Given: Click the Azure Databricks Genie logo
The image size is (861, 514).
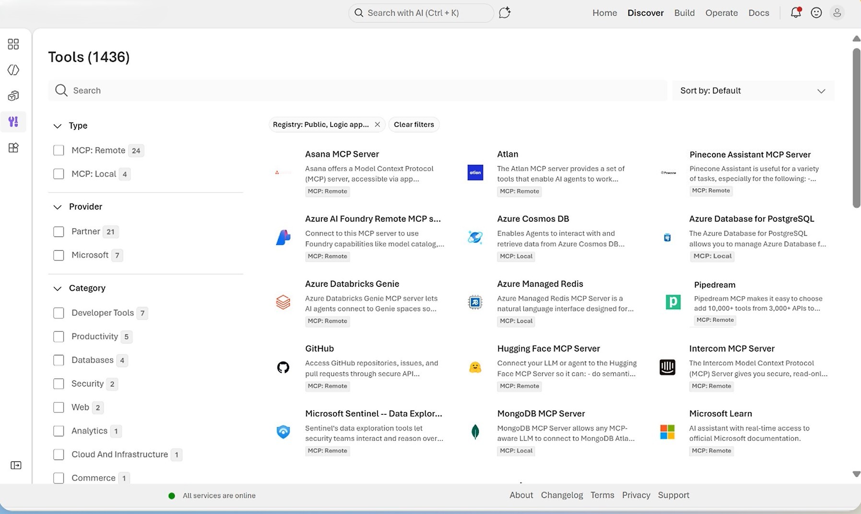Looking at the screenshot, I should point(283,302).
